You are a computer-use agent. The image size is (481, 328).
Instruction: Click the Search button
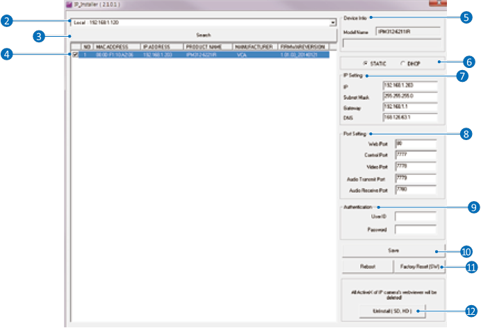click(203, 34)
